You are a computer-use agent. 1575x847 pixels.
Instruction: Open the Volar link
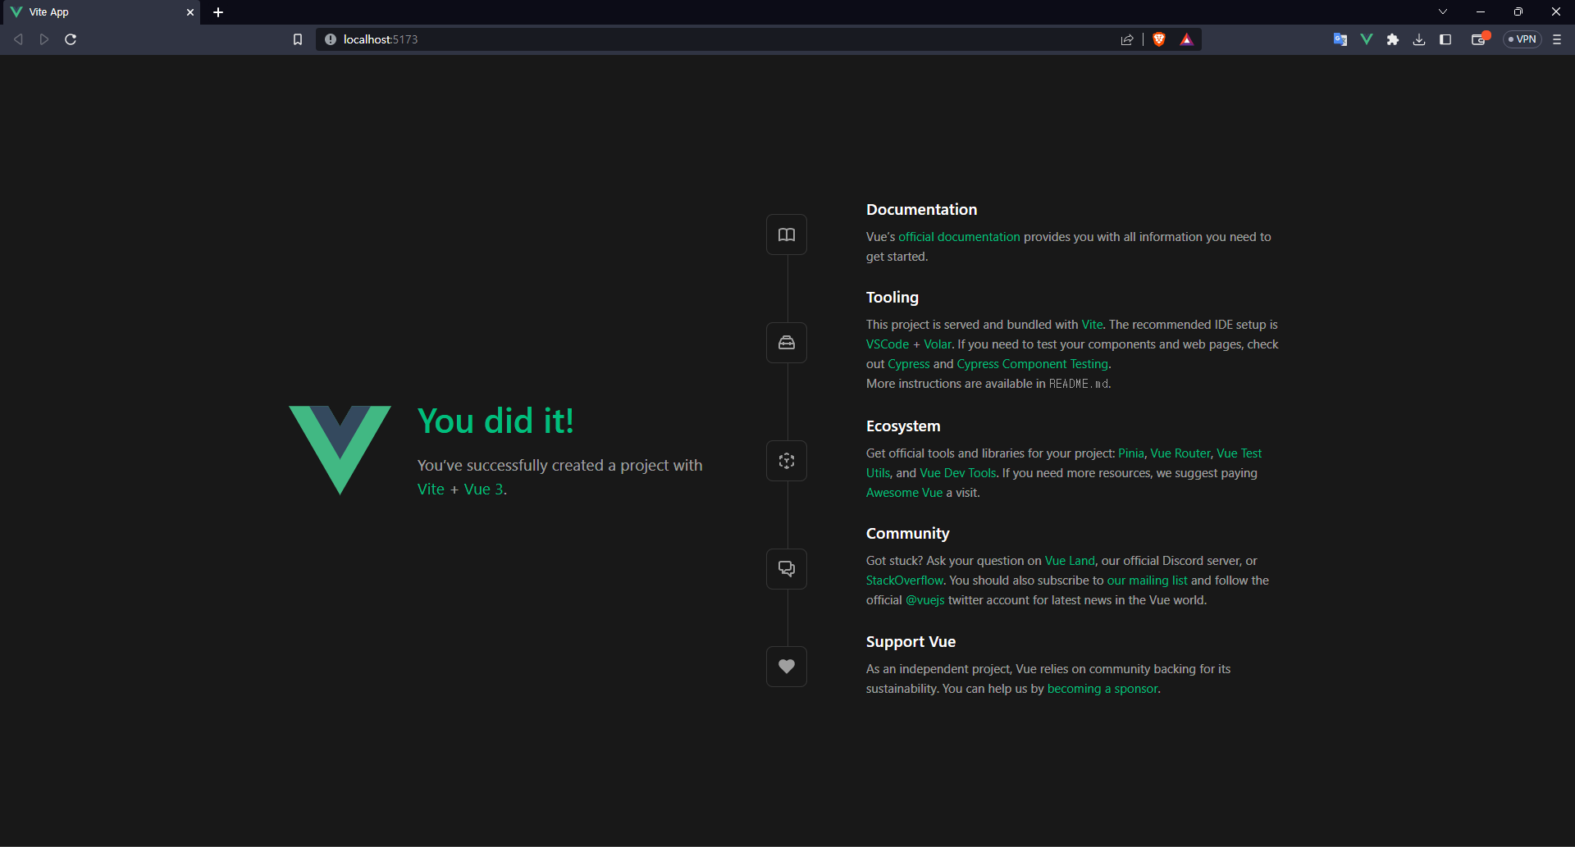coord(938,344)
